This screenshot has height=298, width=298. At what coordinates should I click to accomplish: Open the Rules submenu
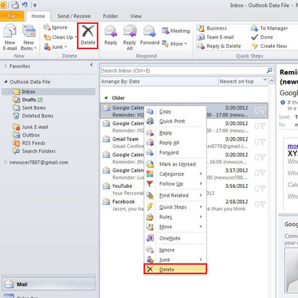tap(175, 217)
